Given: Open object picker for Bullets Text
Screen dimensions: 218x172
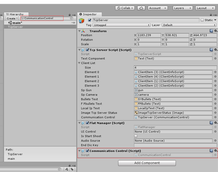Looking at the screenshot, I should tap(215, 99).
